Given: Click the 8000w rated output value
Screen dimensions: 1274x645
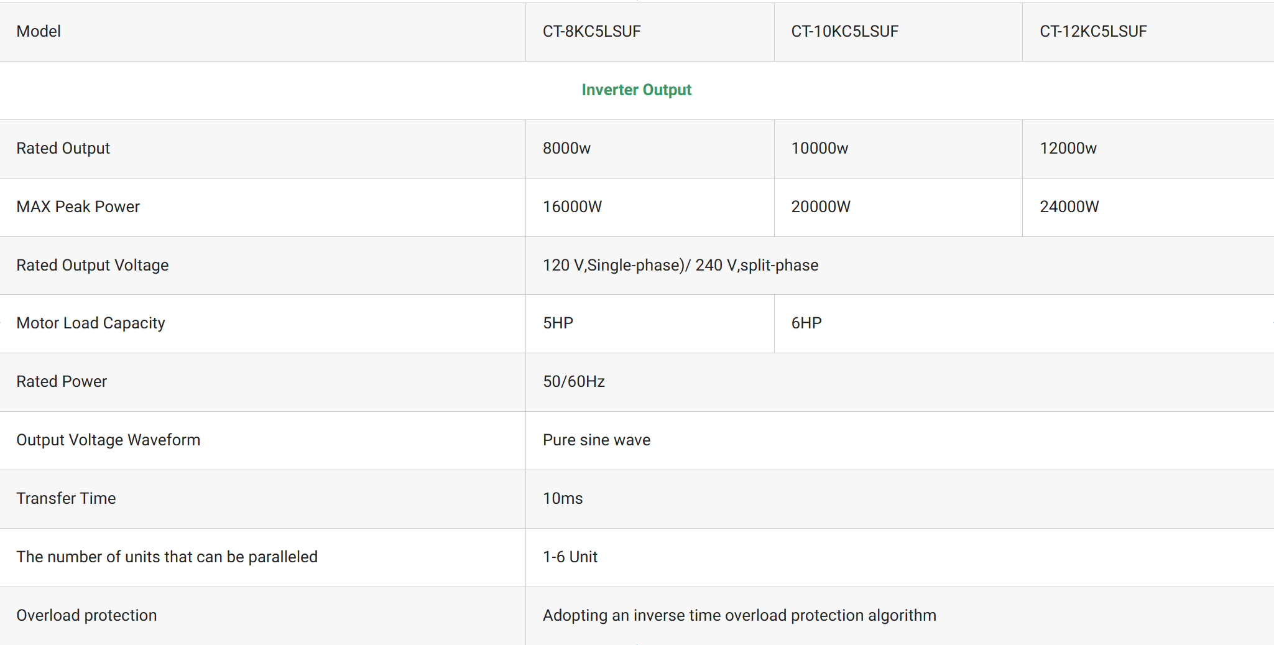Looking at the screenshot, I should tap(566, 148).
